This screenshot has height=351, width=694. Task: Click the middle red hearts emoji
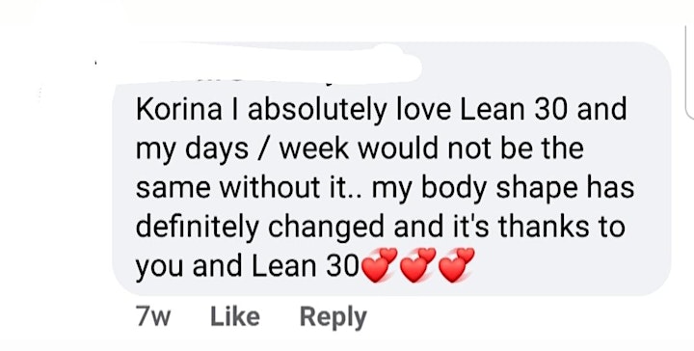[x=417, y=264]
